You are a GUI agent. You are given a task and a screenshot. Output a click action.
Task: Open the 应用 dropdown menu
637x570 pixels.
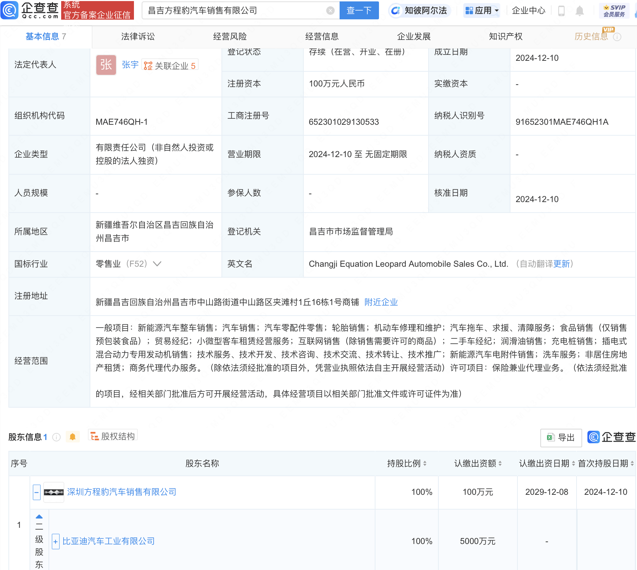pos(482,11)
